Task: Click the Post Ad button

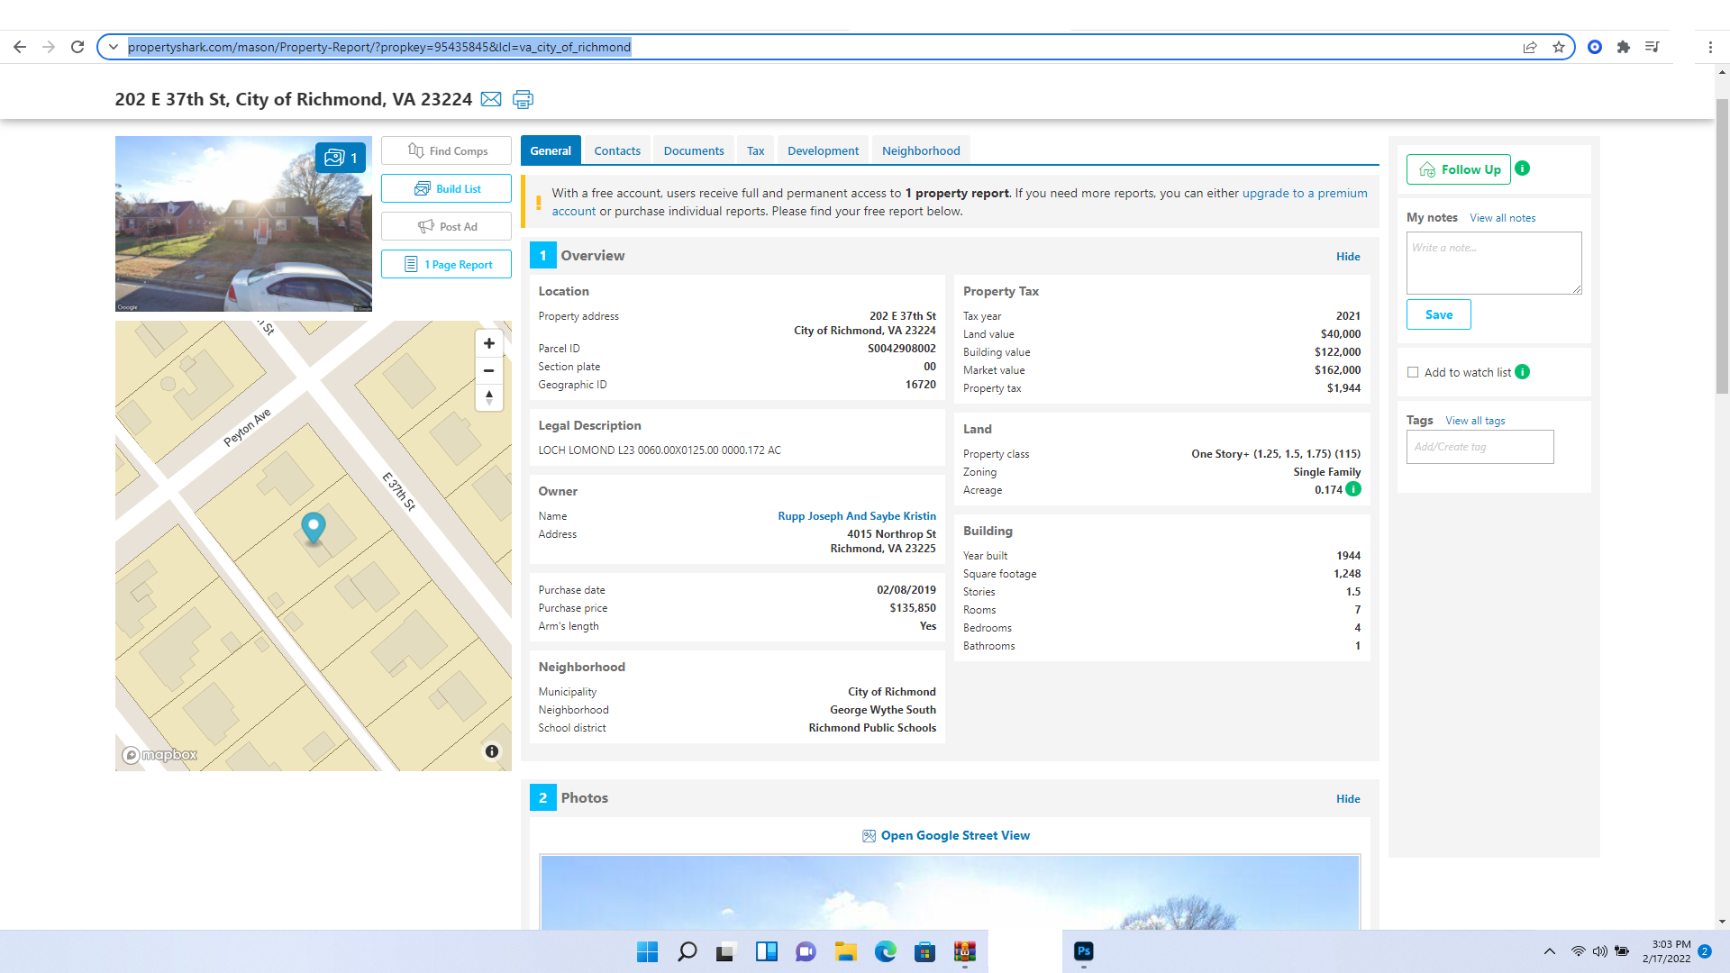Action: point(446,226)
